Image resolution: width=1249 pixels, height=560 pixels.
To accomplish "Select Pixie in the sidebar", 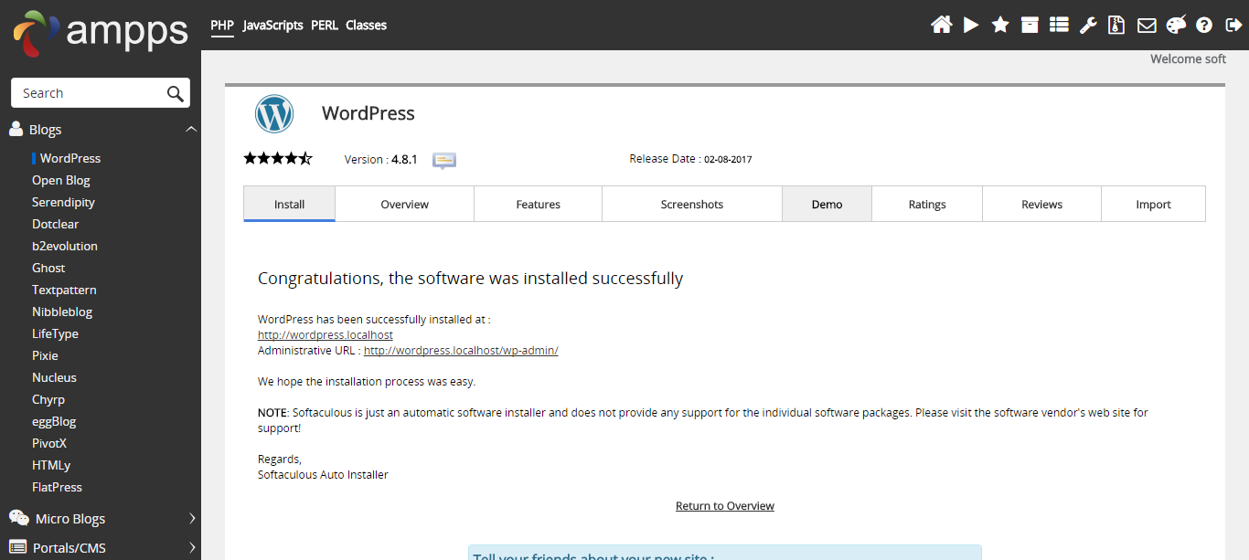I will [46, 355].
